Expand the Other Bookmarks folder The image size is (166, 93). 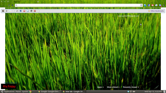coord(156,11)
